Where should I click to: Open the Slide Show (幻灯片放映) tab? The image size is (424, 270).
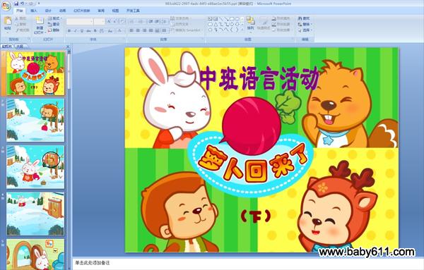pyautogui.click(x=82, y=11)
